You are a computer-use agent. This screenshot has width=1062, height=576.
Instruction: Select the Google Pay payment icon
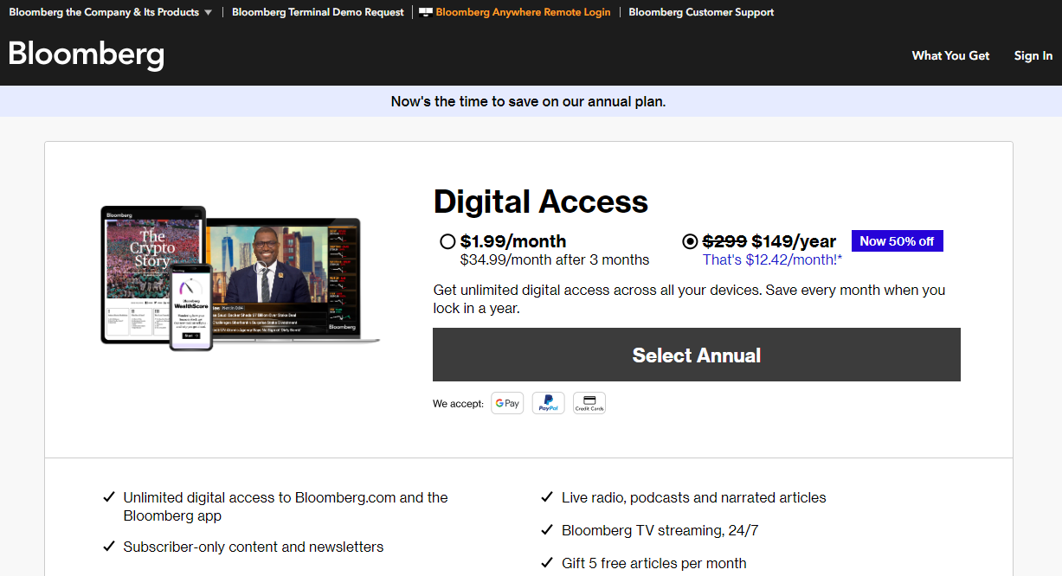507,402
